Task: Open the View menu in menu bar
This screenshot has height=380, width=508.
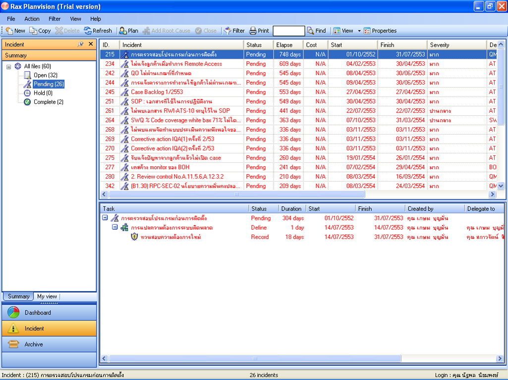Action: pos(75,19)
